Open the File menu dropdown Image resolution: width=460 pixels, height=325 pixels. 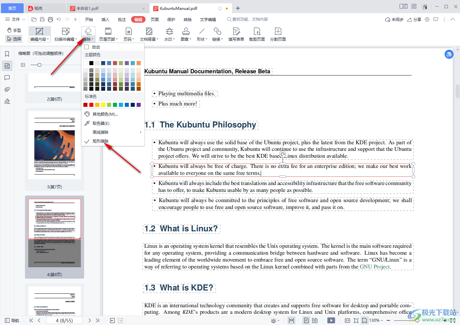tap(15, 20)
